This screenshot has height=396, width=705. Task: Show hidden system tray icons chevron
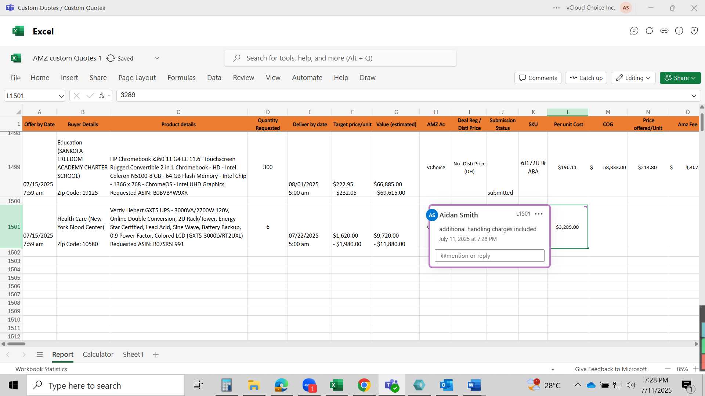tap(578, 385)
